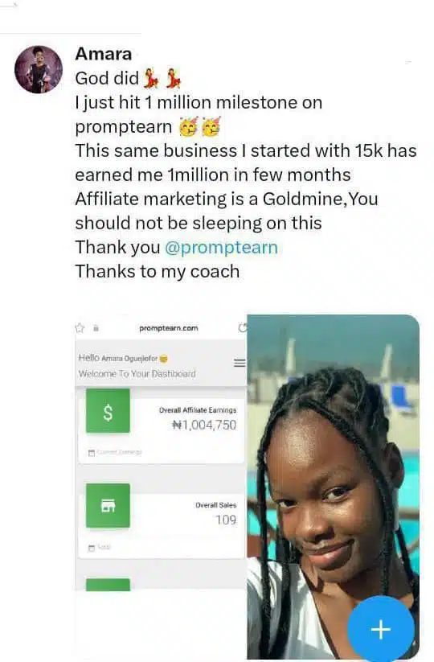Click the calendar icon under earnings card
The height and width of the screenshot is (662, 434).
[x=92, y=453]
